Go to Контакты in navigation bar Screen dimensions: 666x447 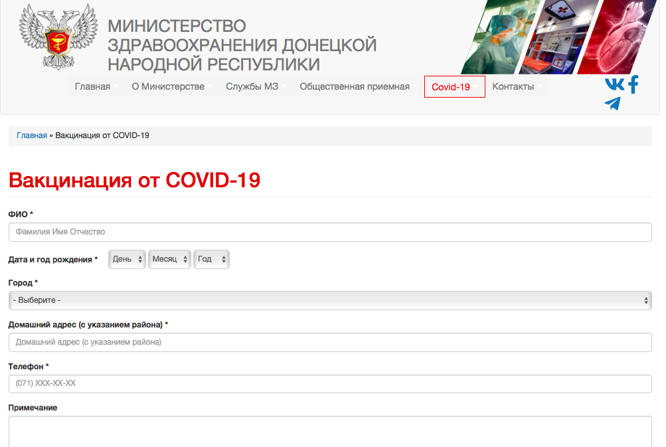pos(513,87)
